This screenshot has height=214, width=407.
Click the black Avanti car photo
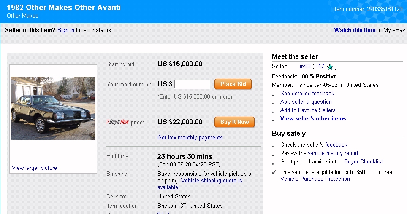click(x=53, y=108)
